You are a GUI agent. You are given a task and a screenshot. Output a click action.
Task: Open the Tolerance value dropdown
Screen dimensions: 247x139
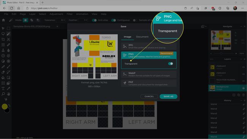61,20
